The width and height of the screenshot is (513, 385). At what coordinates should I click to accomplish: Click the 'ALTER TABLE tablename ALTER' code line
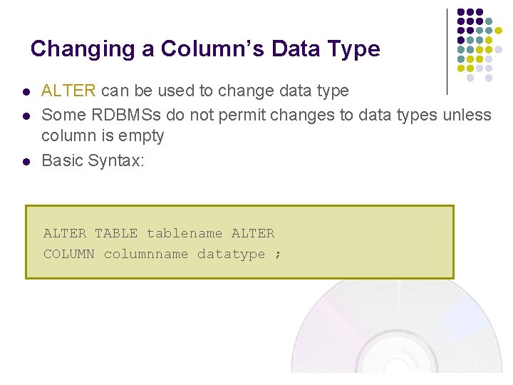point(158,233)
